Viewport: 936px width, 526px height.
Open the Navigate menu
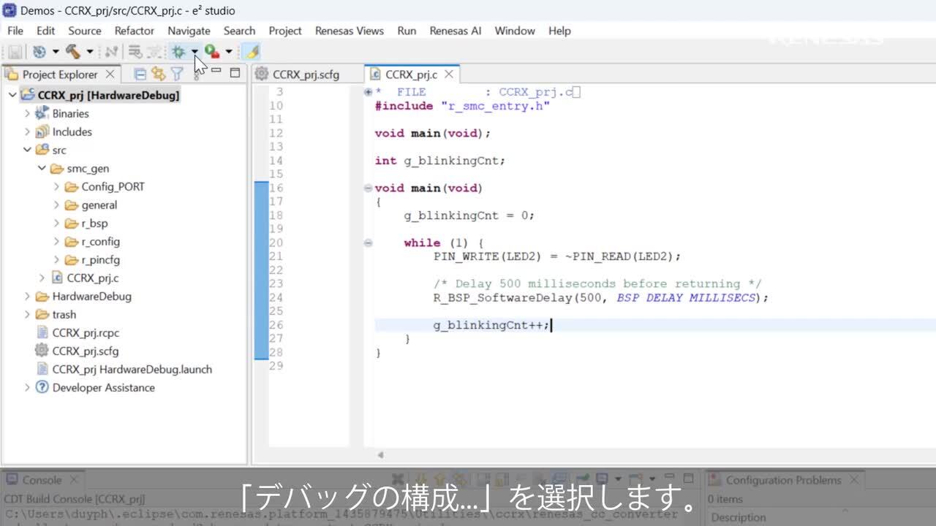click(189, 31)
